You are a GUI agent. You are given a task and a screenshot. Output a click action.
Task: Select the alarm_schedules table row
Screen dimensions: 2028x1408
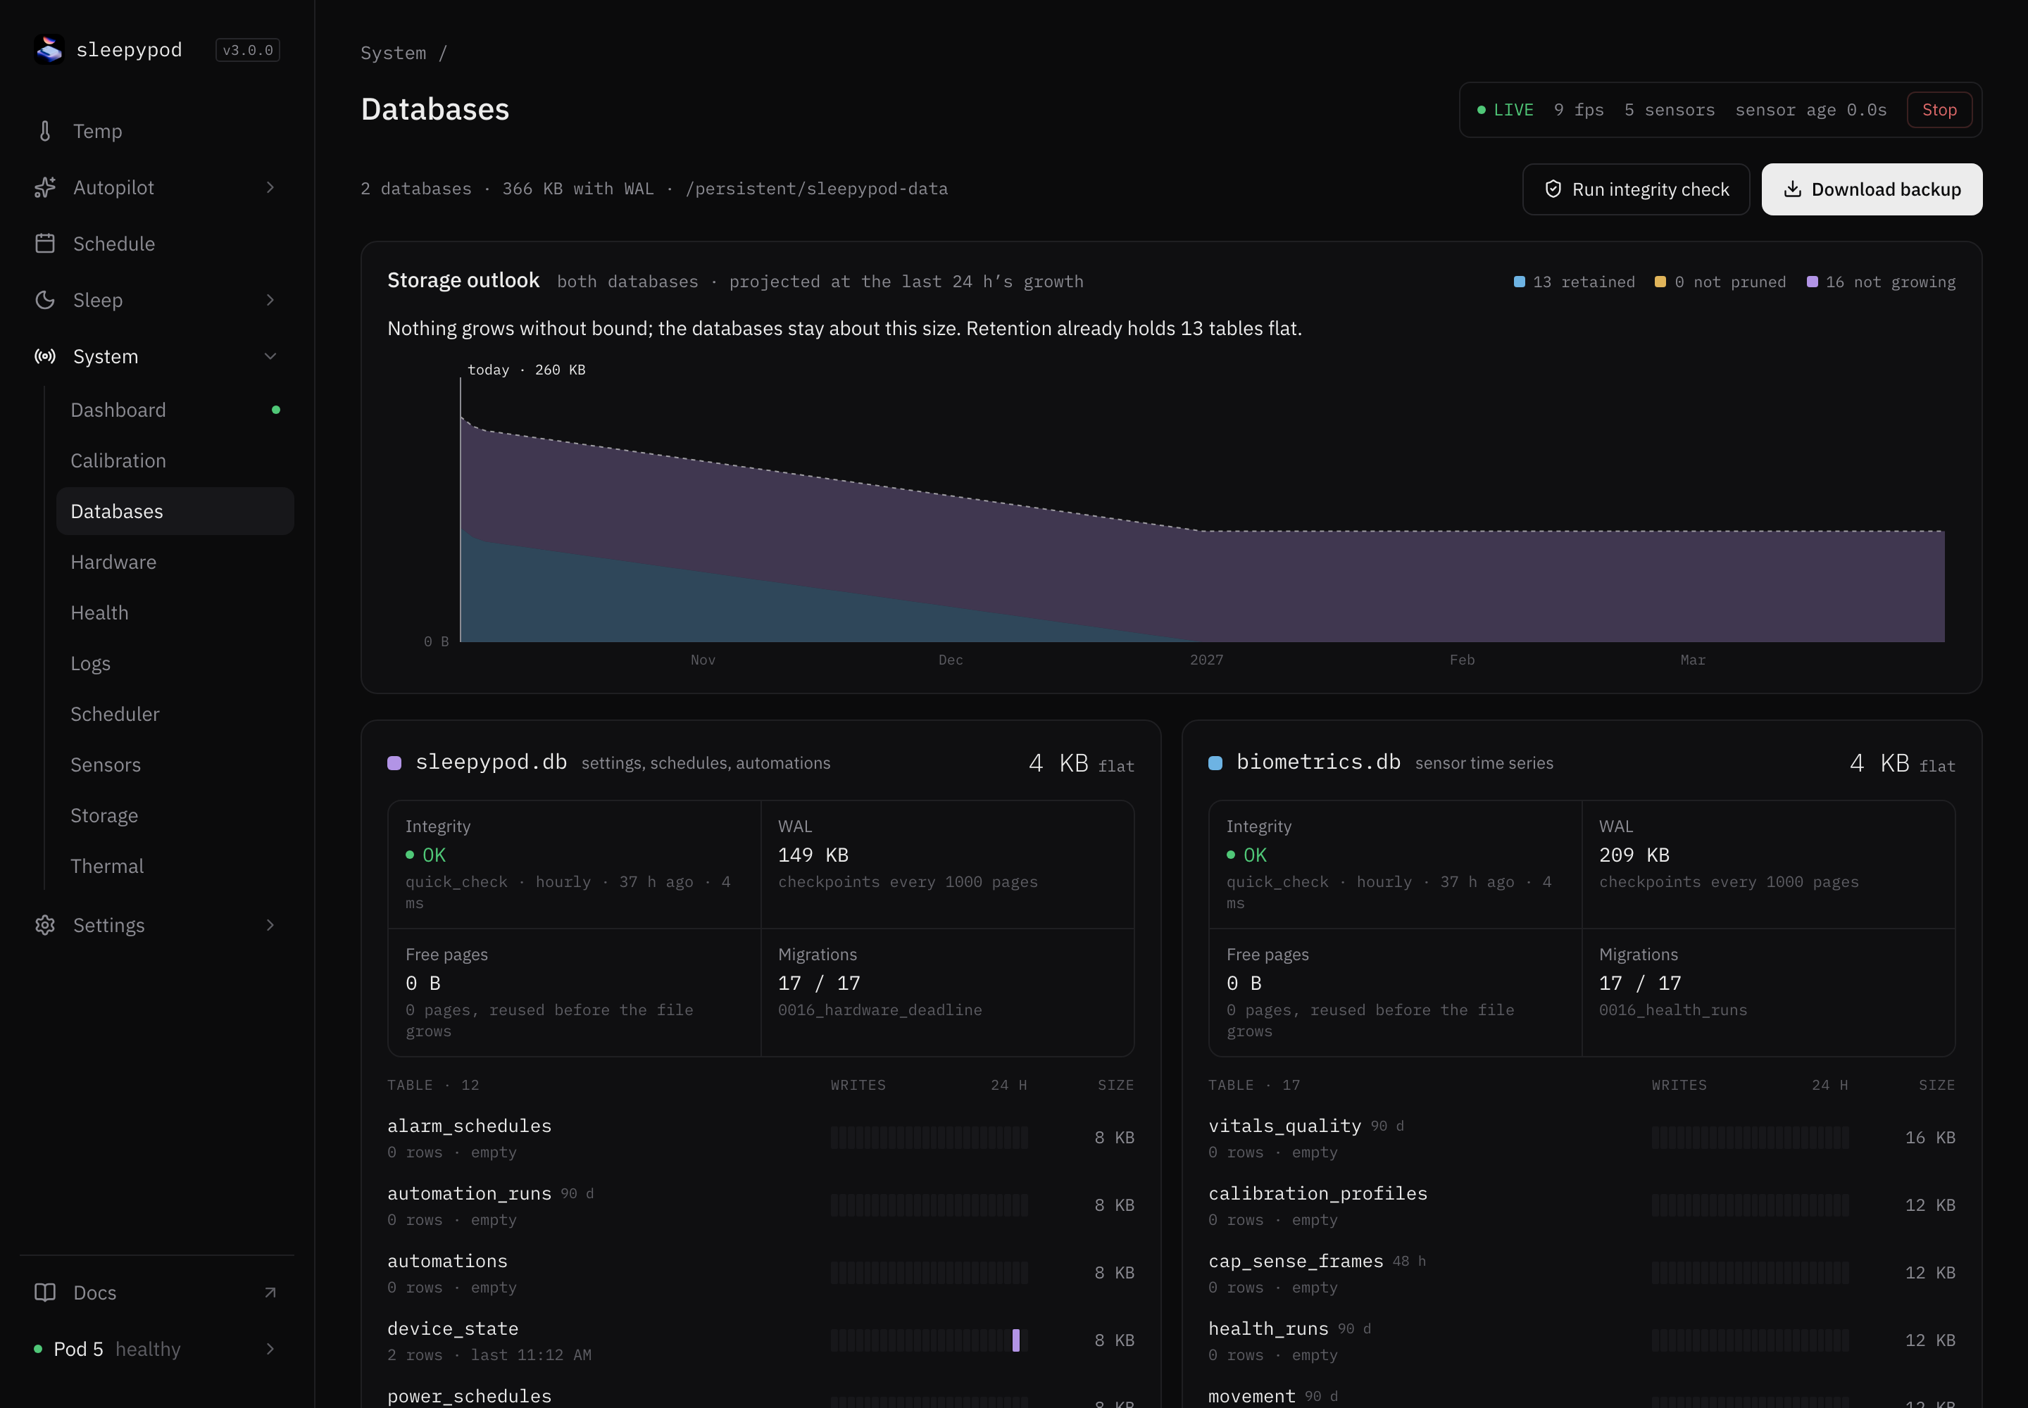[760, 1138]
